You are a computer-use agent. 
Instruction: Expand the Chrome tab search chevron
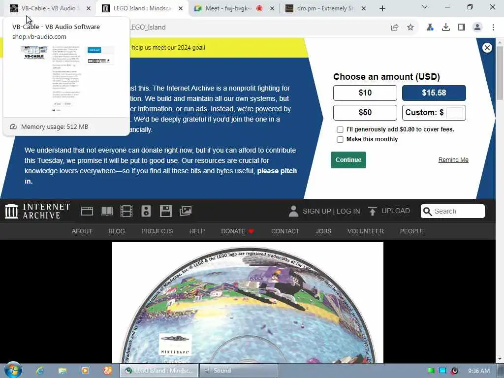tap(425, 7)
